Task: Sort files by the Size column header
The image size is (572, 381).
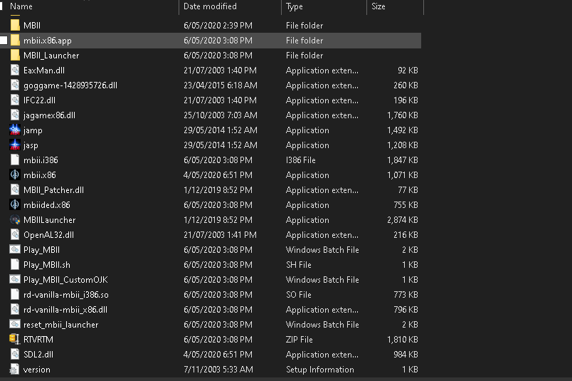Action: 378,6
